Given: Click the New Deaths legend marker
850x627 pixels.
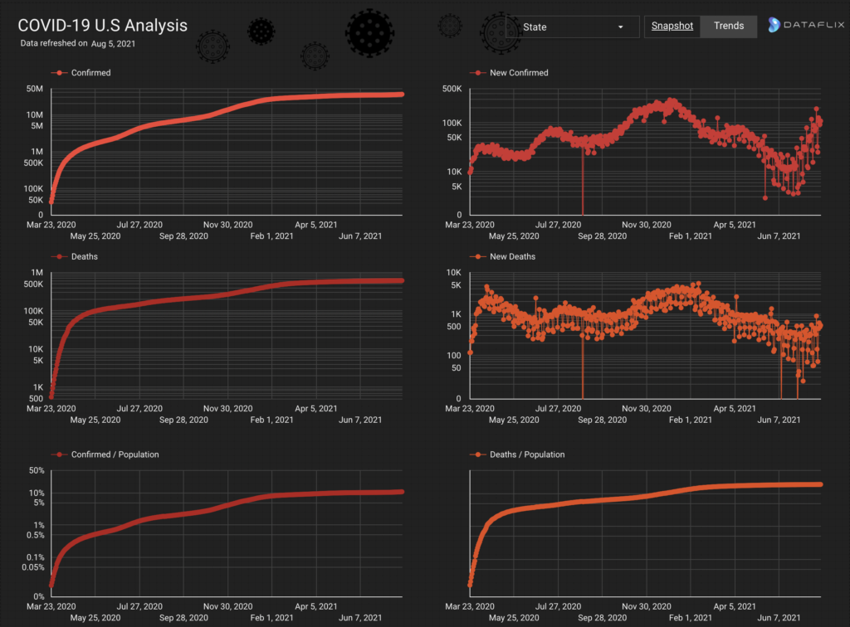Looking at the screenshot, I should point(478,257).
